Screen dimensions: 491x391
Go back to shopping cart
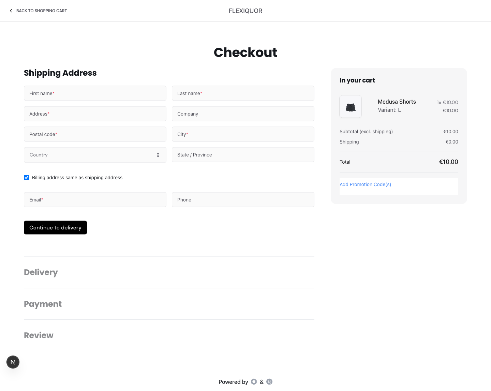[38, 11]
